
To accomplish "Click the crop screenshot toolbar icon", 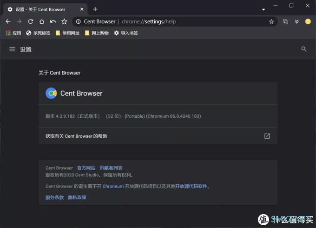I will tap(285, 21).
